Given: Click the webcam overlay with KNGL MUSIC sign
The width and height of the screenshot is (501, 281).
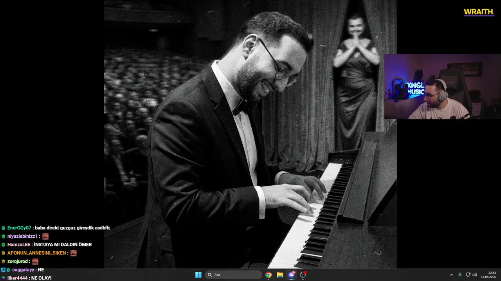Looking at the screenshot, I should tap(442, 87).
